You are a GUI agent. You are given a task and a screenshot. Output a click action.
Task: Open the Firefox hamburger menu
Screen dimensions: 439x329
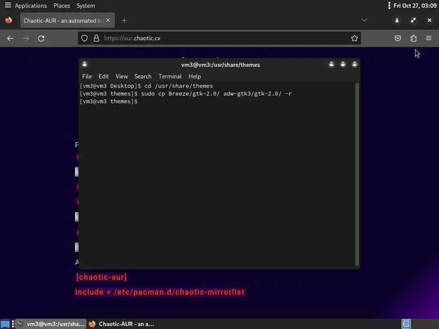pyautogui.click(x=429, y=38)
